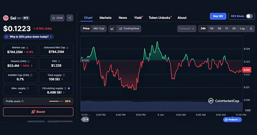This screenshot has height=135, width=257.
Task: Select the Mkt Cap chart toggle
Action: coord(99,29)
